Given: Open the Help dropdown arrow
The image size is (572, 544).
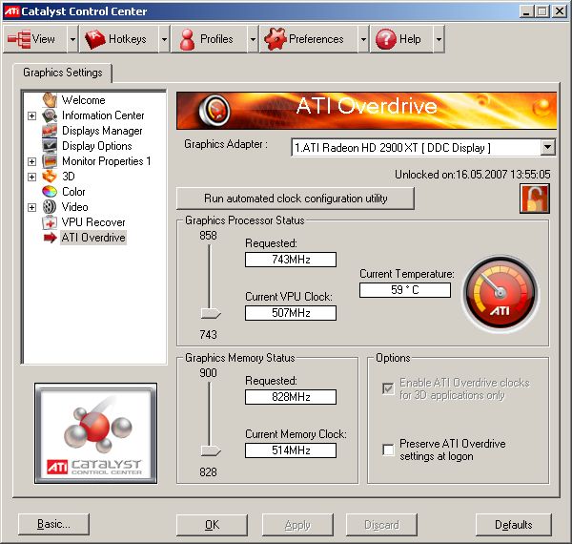Looking at the screenshot, I should [x=439, y=39].
